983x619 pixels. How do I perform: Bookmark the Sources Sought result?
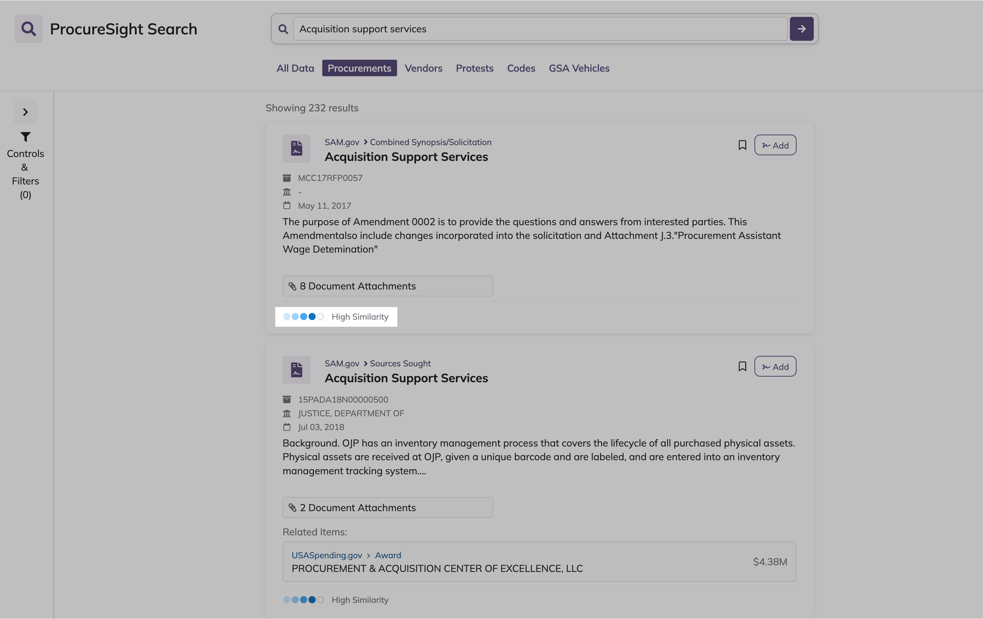pyautogui.click(x=742, y=366)
